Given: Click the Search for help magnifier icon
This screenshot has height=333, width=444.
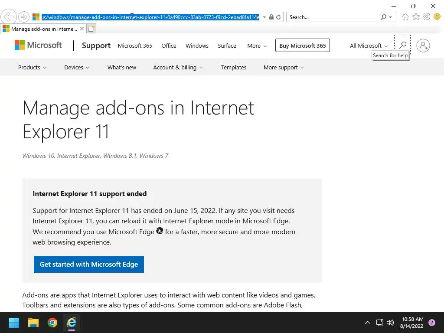Looking at the screenshot, I should click(x=402, y=45).
